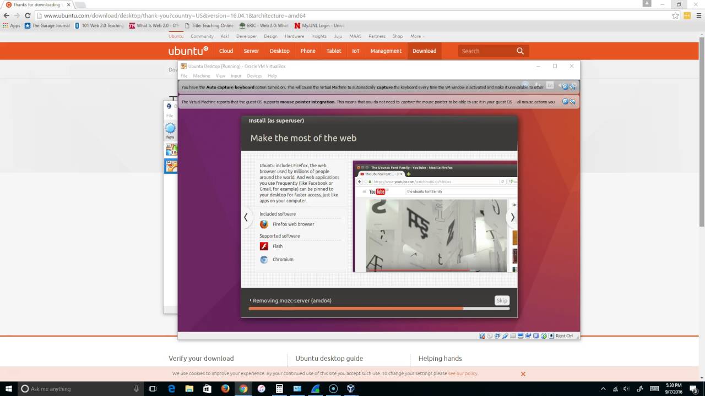This screenshot has width=705, height=396.
Task: Click the network adapters icon in VirtualBox status bar
Action: [497, 335]
